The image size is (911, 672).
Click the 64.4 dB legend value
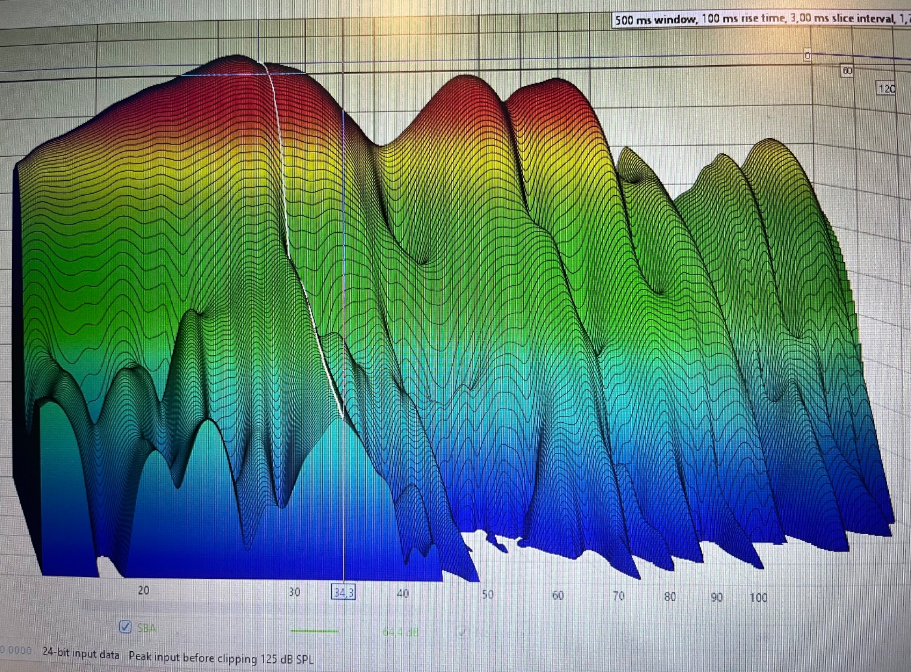[400, 632]
